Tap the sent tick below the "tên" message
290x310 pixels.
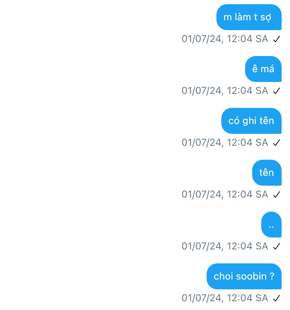click(x=276, y=194)
